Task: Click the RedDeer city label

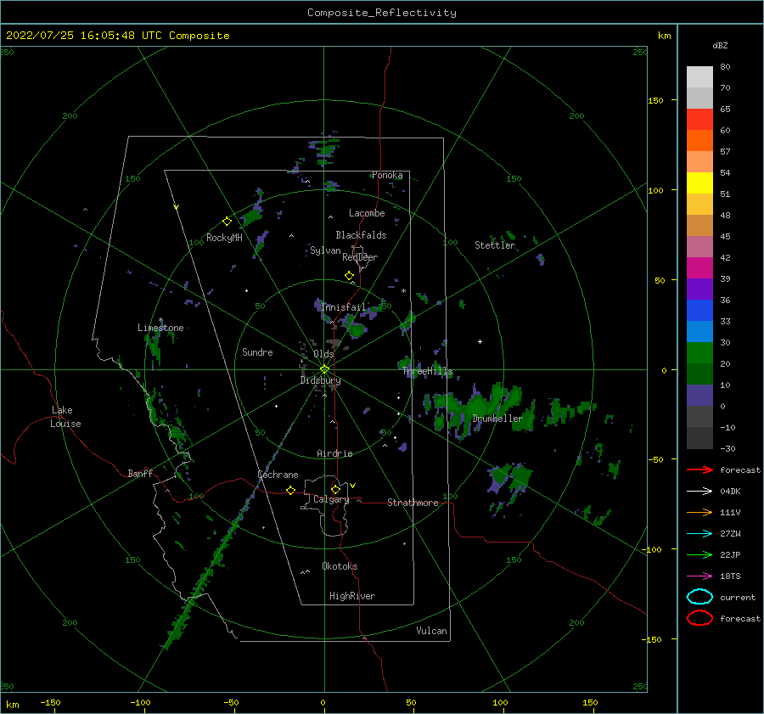Action: click(360, 257)
